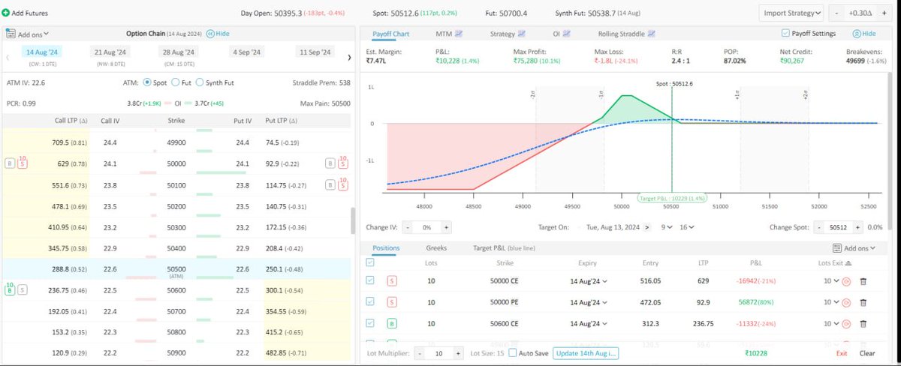Click the MTM chart icon

[x=458, y=34]
